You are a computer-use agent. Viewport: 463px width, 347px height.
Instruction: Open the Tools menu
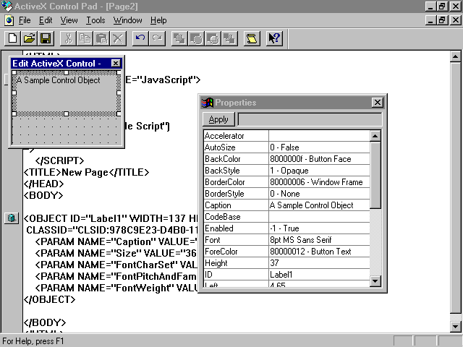click(x=95, y=20)
